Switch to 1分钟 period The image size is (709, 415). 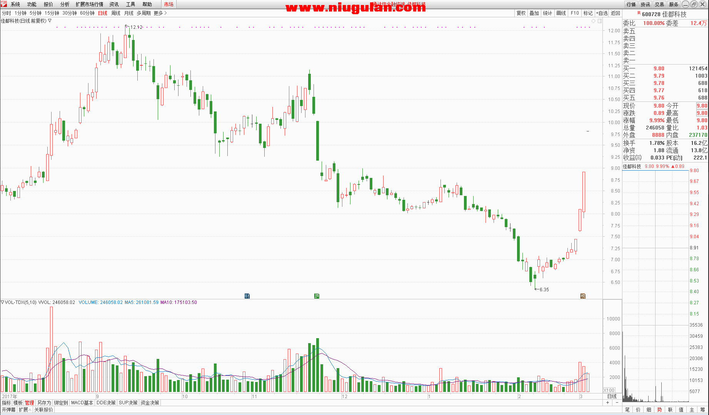(21, 13)
